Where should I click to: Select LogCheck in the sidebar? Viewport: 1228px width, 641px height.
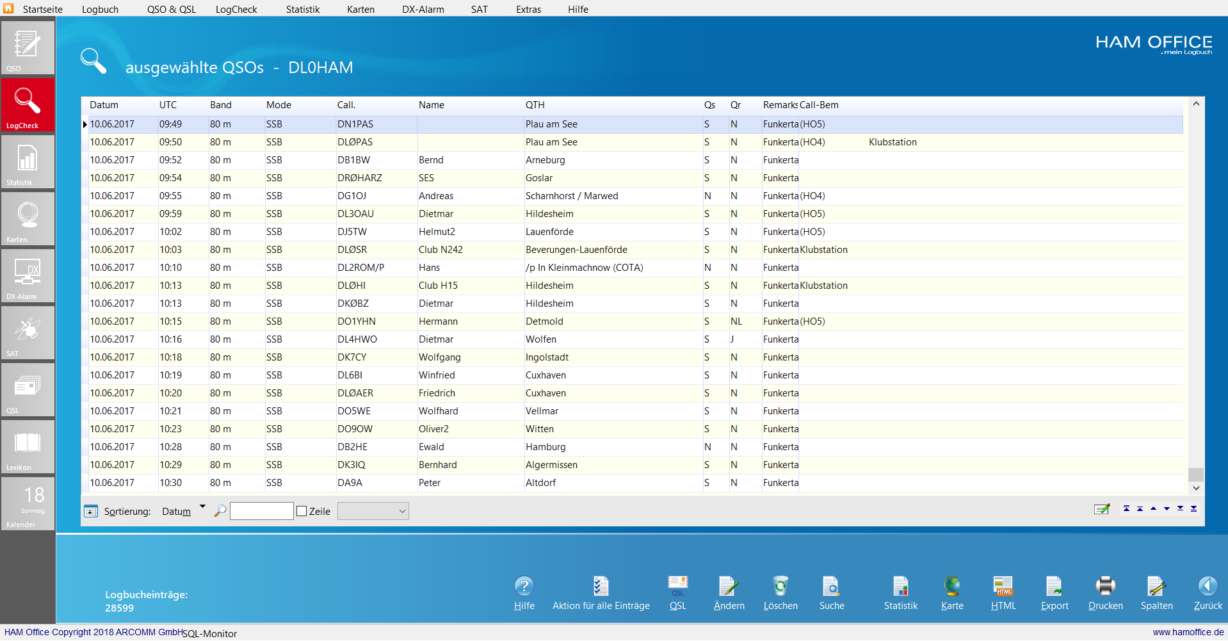pyautogui.click(x=28, y=104)
